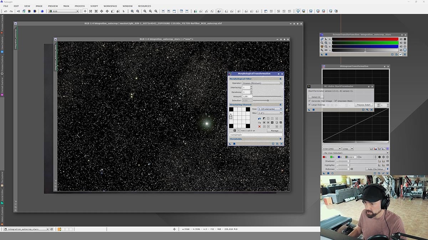The height and width of the screenshot is (240, 428).
Task: Click the Select AI button
Action: click(x=316, y=97)
